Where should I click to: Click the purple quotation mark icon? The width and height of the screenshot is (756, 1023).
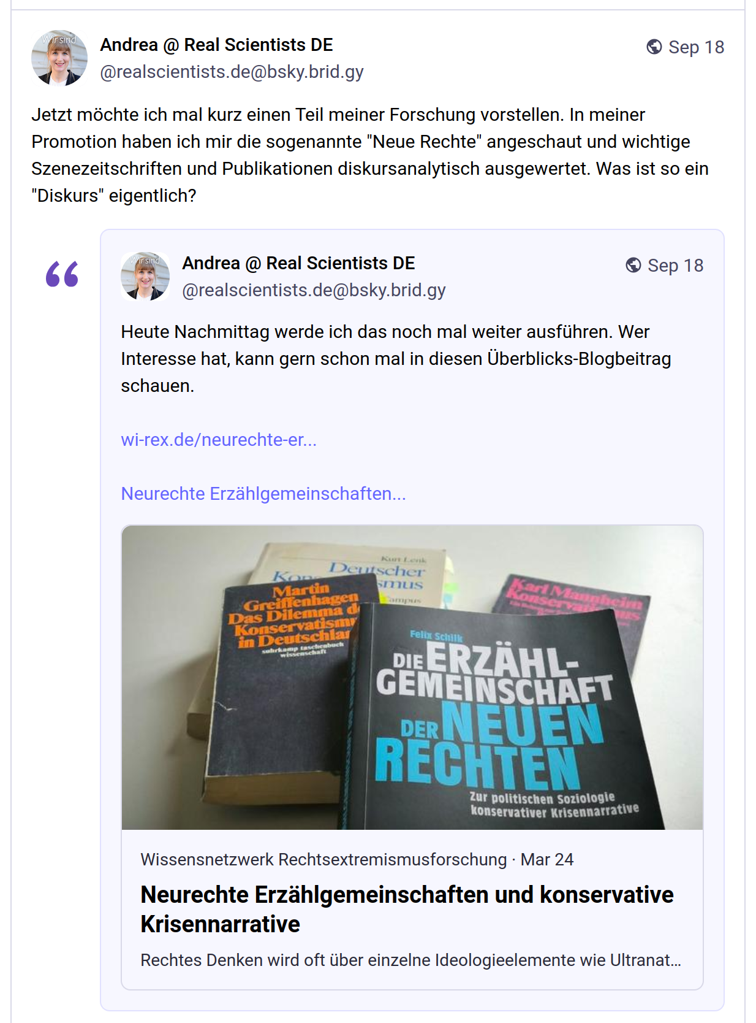(62, 274)
